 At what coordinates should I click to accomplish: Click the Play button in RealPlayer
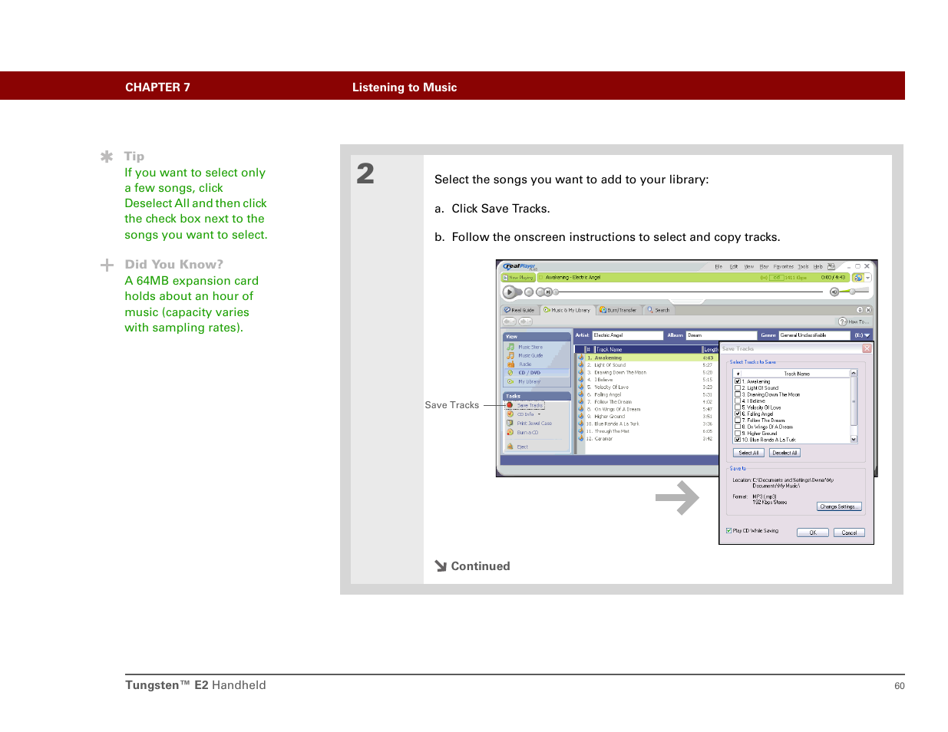pyautogui.click(x=509, y=292)
